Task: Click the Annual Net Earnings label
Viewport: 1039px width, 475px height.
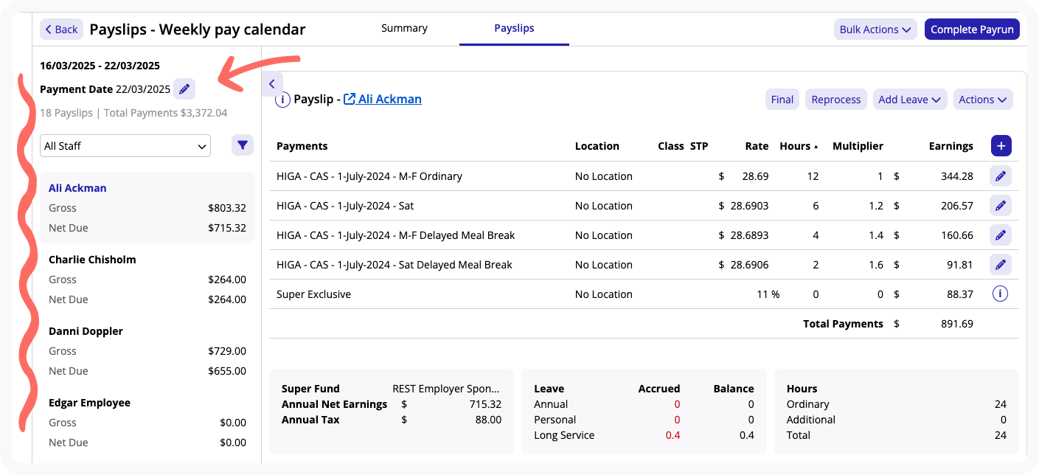Action: 335,404
